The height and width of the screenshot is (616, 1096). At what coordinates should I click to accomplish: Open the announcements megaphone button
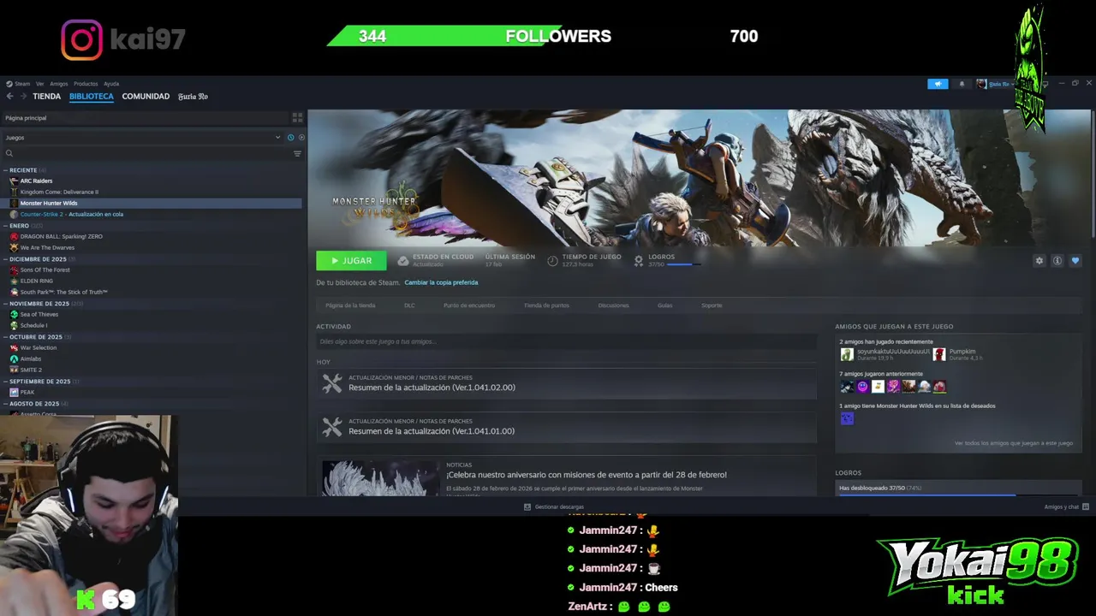pos(938,84)
